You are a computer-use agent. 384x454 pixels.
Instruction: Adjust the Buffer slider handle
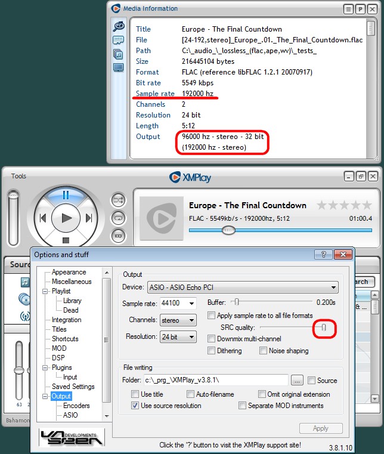tap(236, 302)
